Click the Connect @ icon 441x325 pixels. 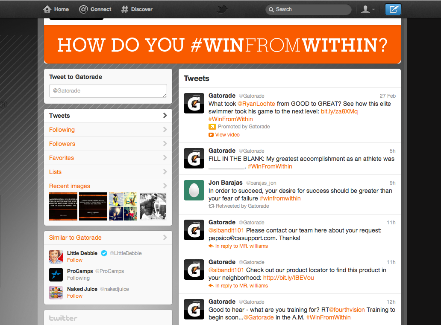[83, 9]
